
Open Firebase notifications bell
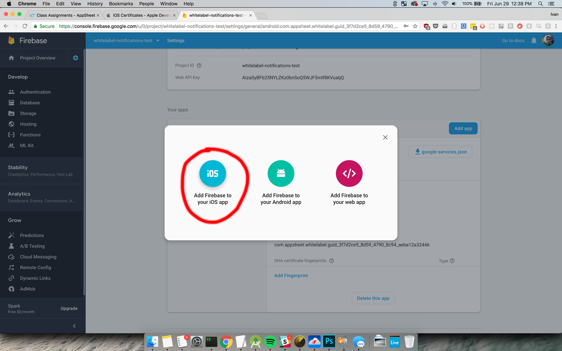point(534,40)
